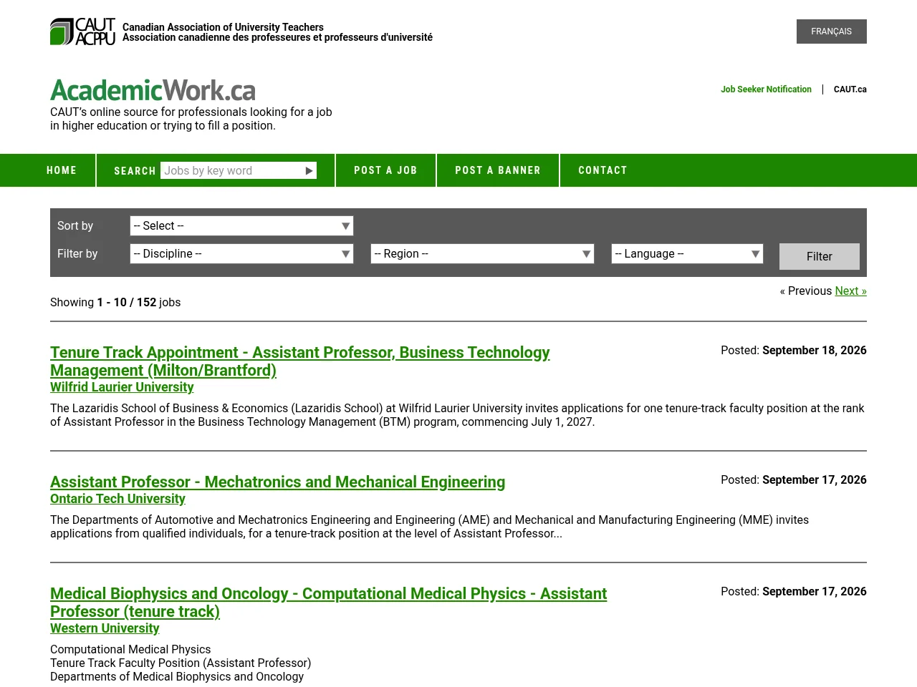Click the "Sort by" label

tap(75, 225)
